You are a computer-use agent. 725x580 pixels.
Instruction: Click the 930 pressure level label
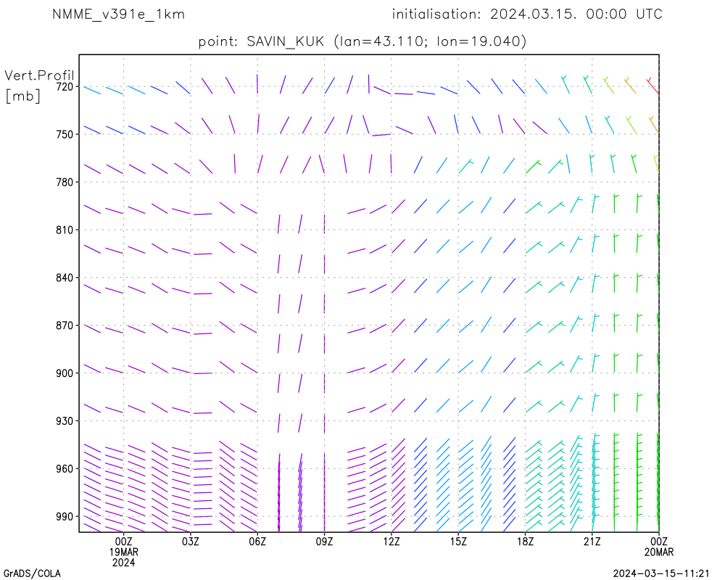[65, 421]
